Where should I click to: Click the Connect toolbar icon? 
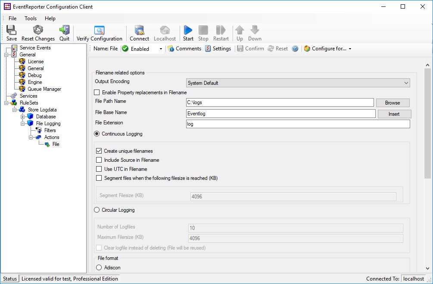pos(139,33)
